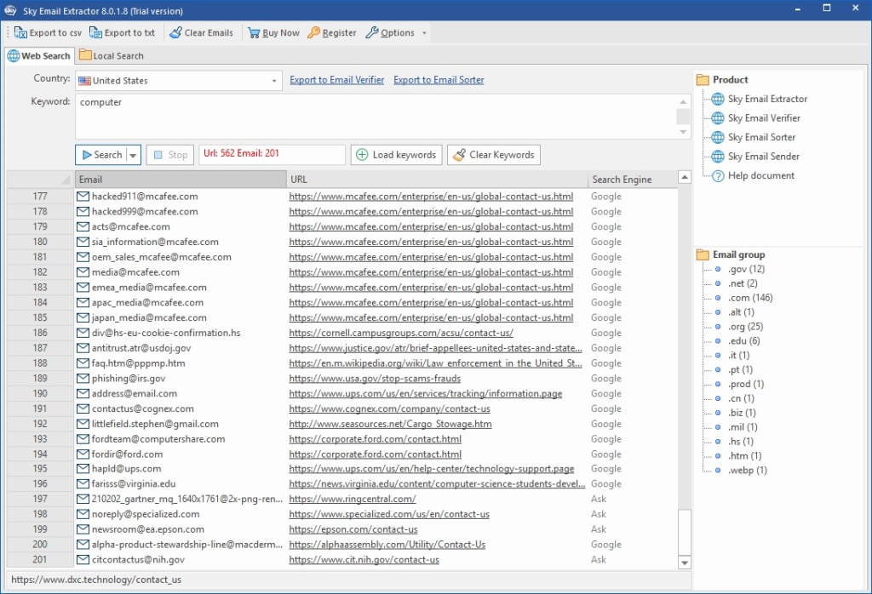Click the Load keywords button
The image size is (872, 594).
[396, 155]
